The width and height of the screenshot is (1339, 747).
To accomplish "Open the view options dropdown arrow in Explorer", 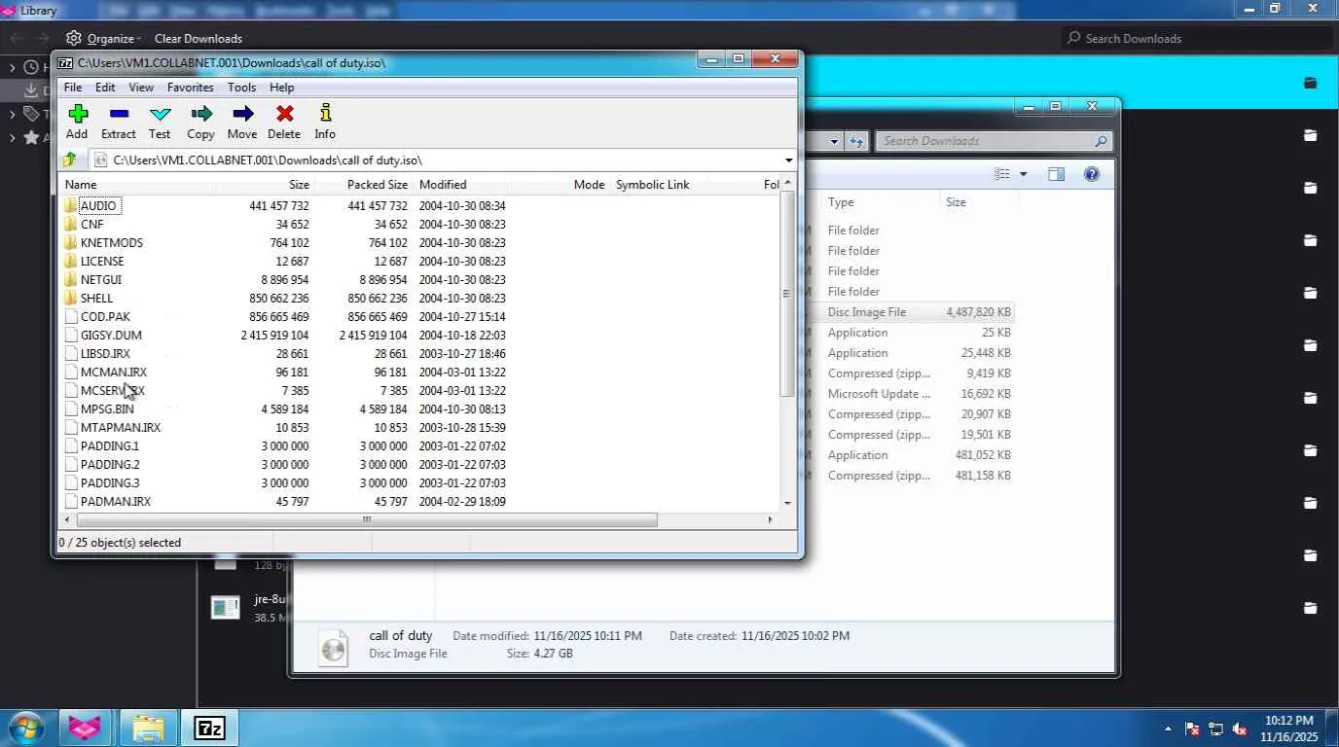I will [x=1023, y=174].
